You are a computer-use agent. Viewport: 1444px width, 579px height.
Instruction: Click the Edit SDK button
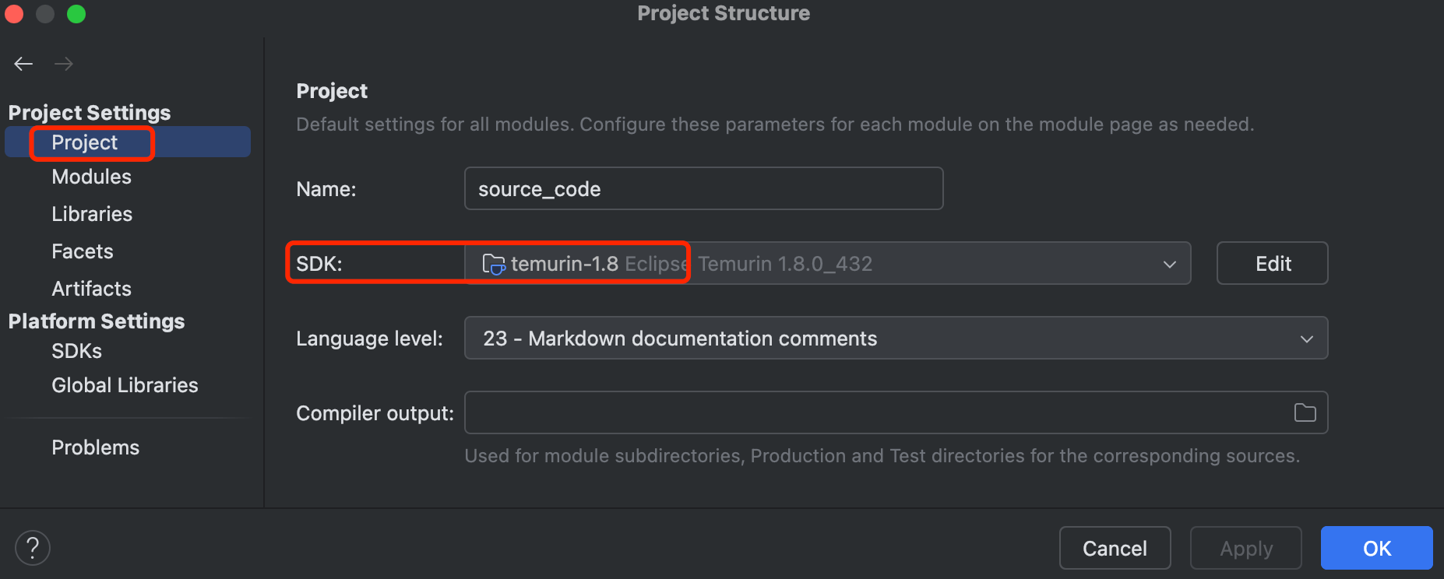click(x=1272, y=264)
